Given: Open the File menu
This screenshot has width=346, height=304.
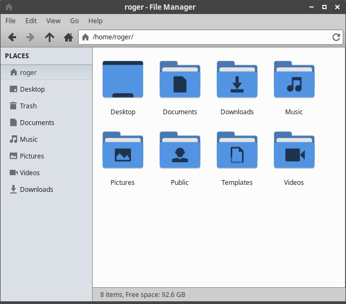Looking at the screenshot, I should pos(10,21).
